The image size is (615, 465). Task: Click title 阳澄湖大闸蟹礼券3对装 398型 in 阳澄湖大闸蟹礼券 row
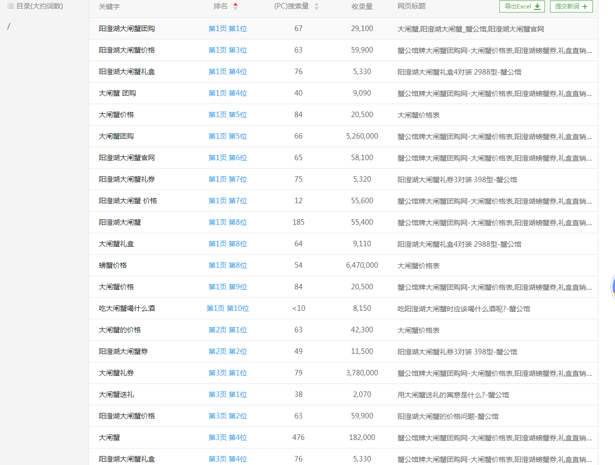(x=457, y=180)
